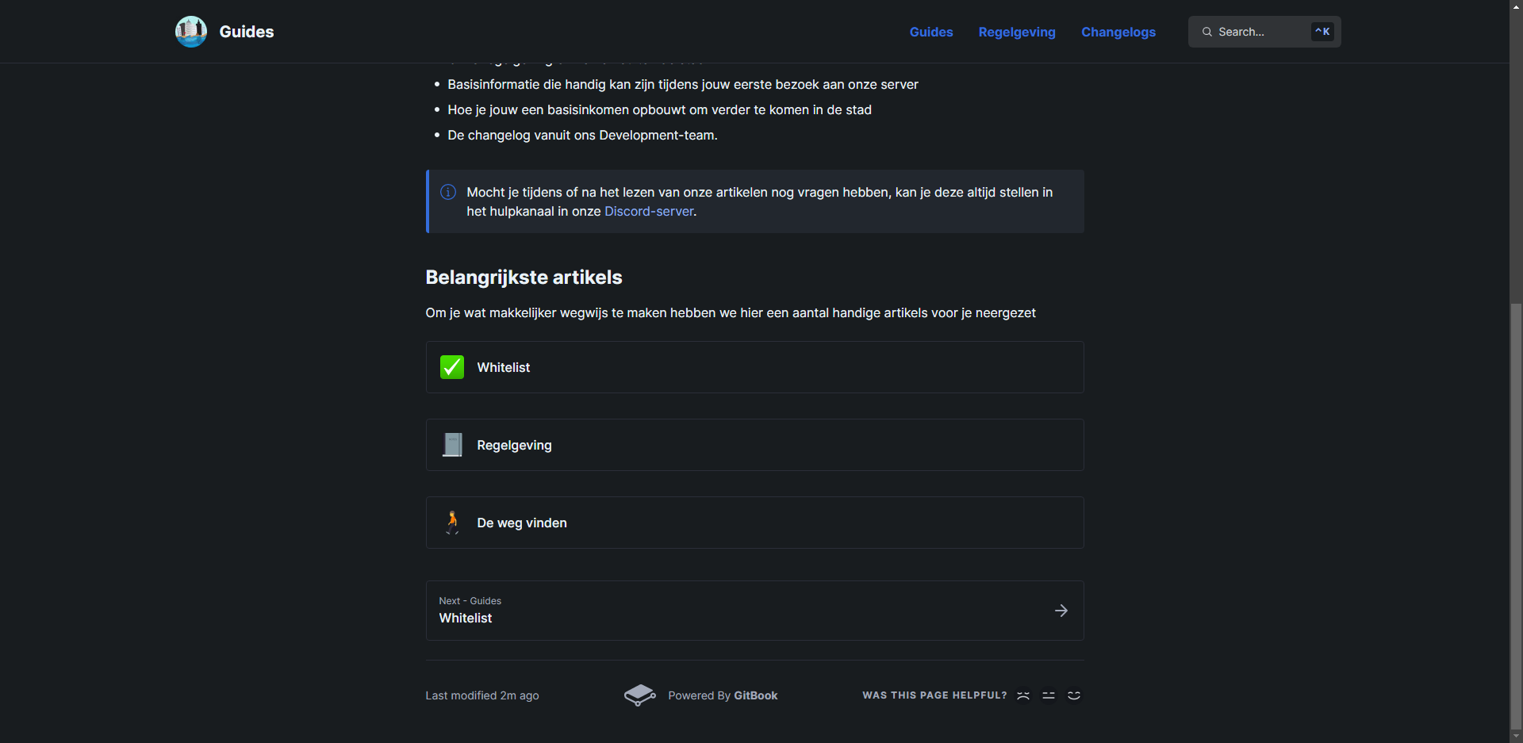The height and width of the screenshot is (743, 1523).
Task: Click the Regelgeving book icon
Action: pos(452,445)
